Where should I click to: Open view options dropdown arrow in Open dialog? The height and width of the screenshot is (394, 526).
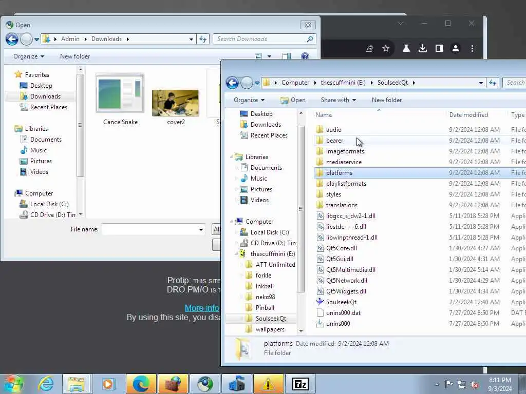269,56
